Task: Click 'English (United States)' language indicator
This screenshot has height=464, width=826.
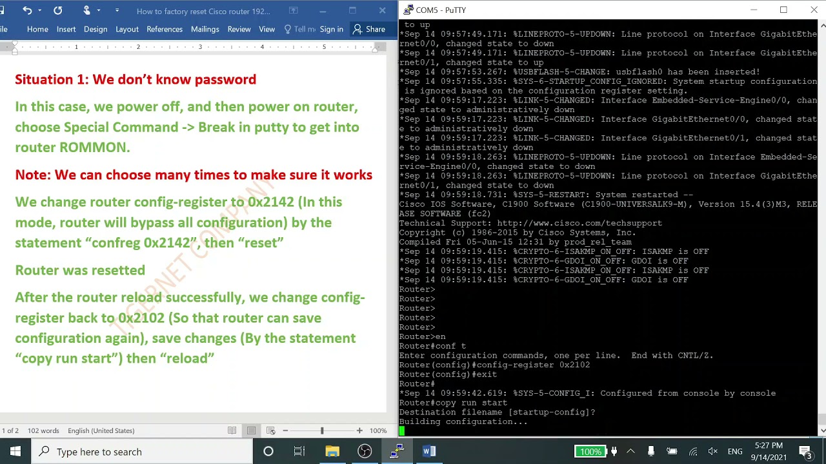Action: pos(101,430)
